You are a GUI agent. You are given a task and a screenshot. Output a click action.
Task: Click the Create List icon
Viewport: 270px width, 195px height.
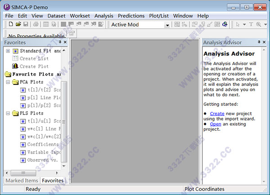[x=15, y=58]
